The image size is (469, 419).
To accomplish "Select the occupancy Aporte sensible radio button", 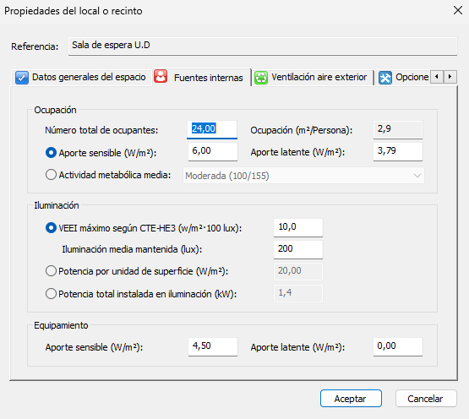I will [51, 153].
